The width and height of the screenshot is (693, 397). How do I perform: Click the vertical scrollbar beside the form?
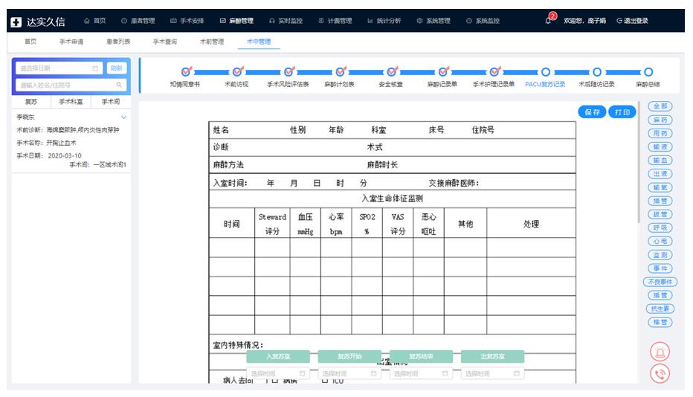(x=639, y=164)
